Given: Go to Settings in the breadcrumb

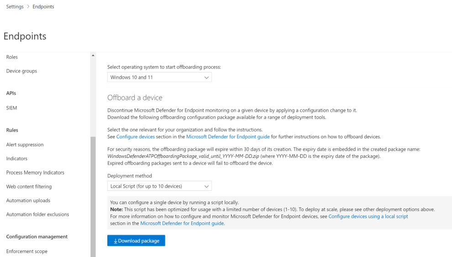Looking at the screenshot, I should tap(15, 6).
